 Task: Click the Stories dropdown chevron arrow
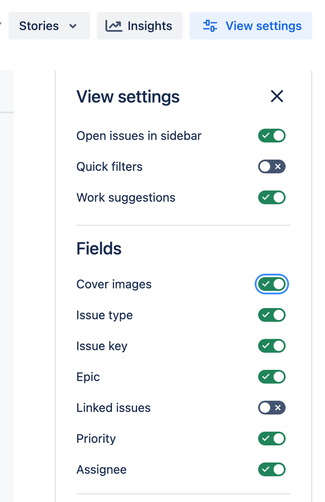[73, 26]
